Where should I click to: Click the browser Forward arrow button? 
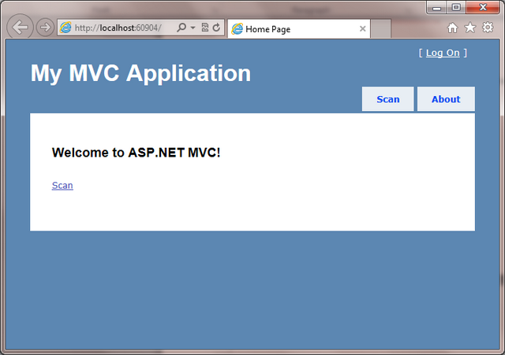[45, 28]
